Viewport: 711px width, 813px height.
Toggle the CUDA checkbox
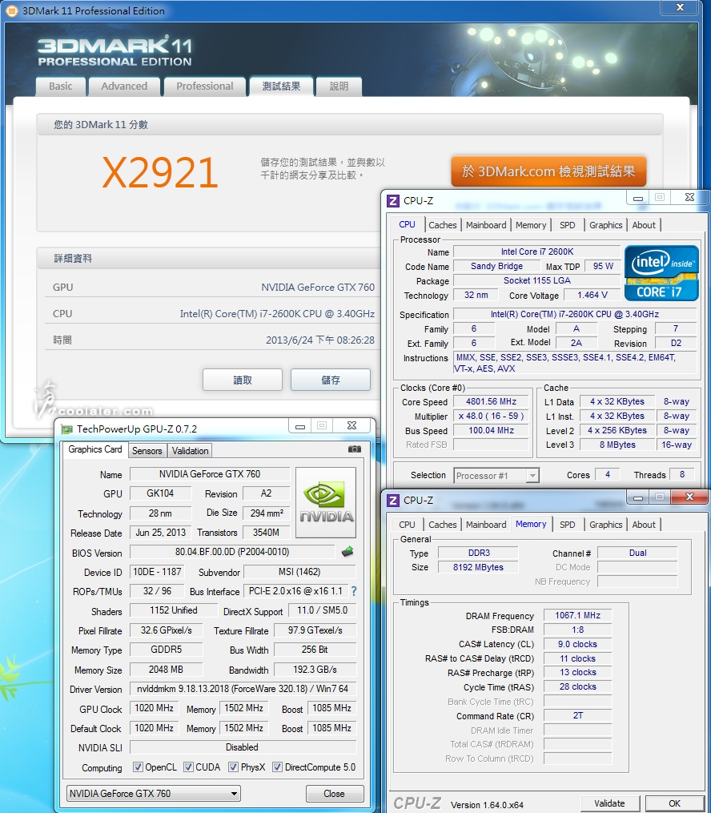[189, 767]
